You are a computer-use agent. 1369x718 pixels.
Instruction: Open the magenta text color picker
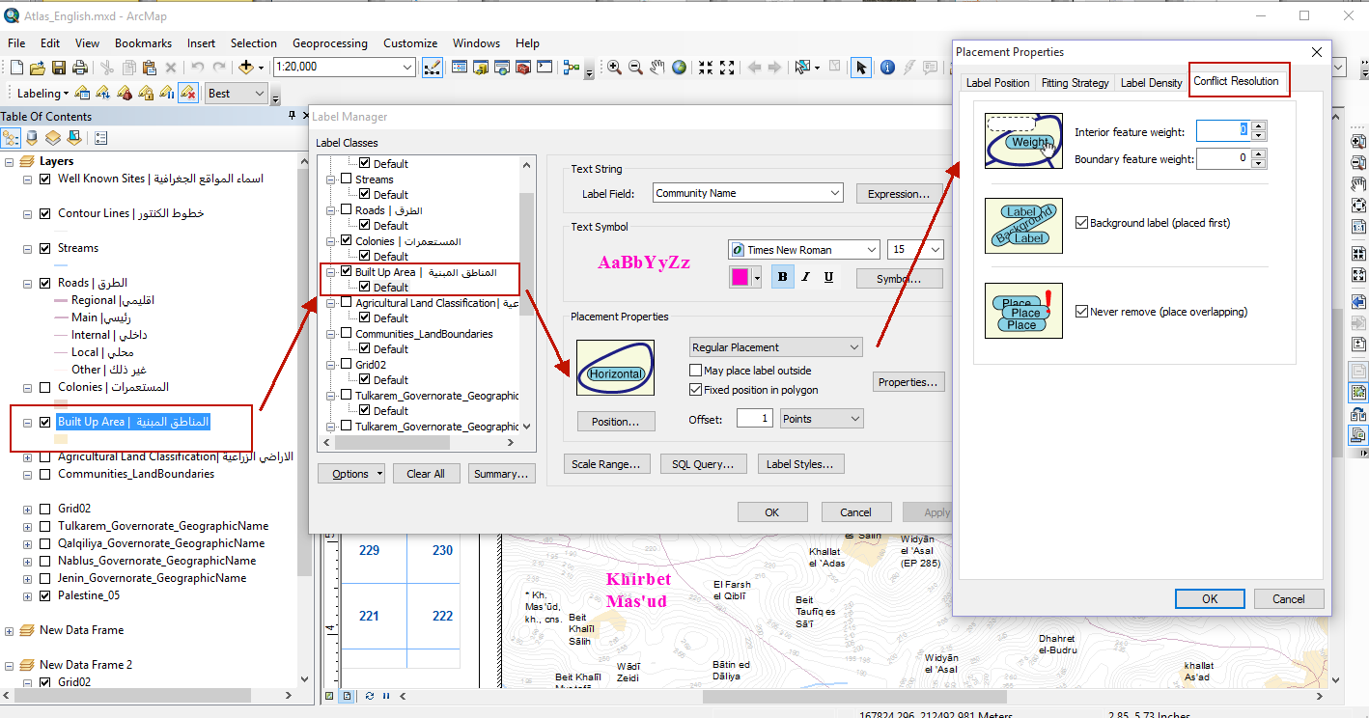click(x=745, y=277)
